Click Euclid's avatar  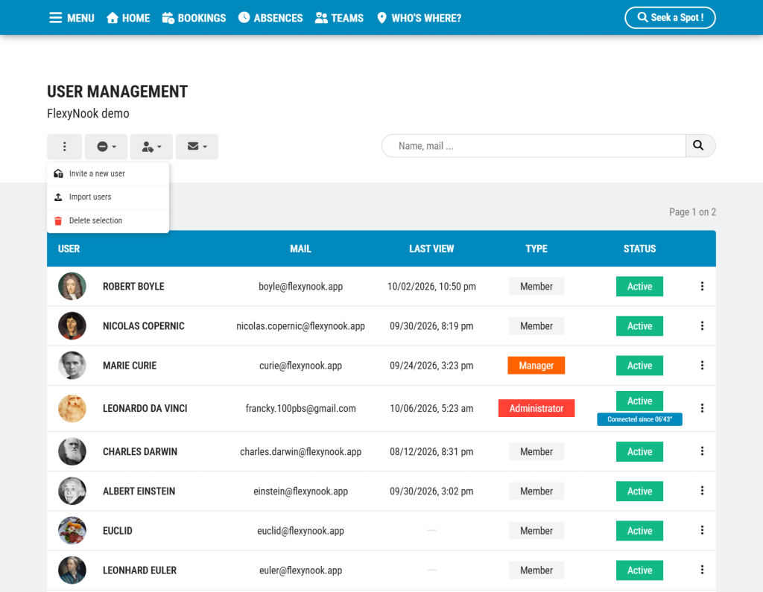[72, 531]
